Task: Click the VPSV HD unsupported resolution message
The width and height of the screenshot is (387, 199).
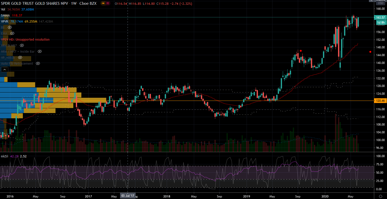Action: [x=25, y=39]
